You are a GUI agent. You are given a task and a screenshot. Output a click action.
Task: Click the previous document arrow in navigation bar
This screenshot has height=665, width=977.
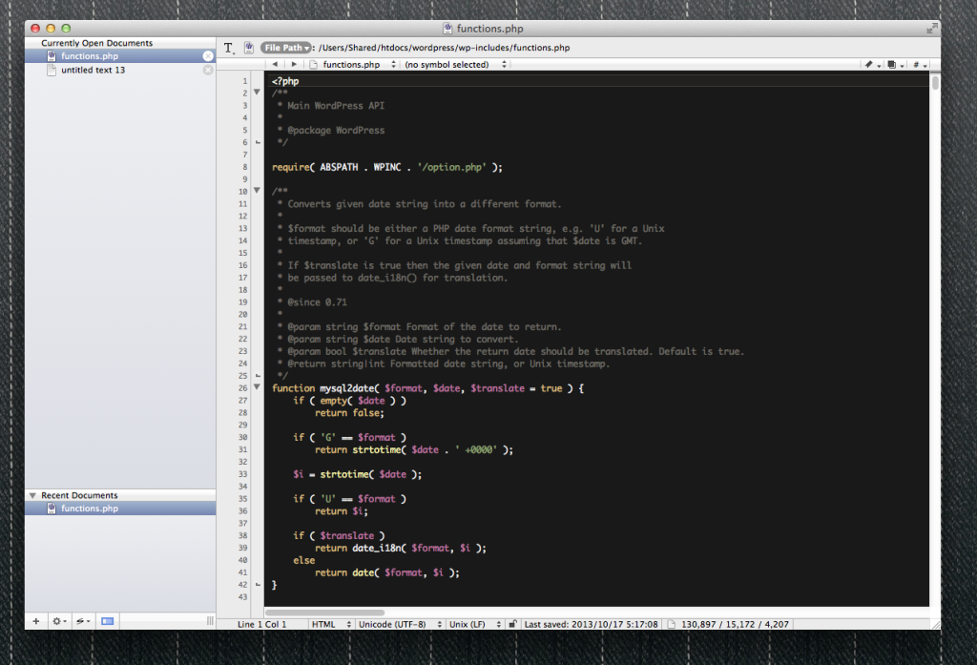pyautogui.click(x=276, y=65)
